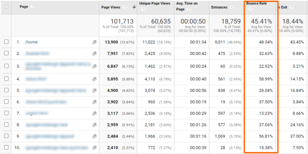Click the 9,011 entrances cell

(220, 42)
